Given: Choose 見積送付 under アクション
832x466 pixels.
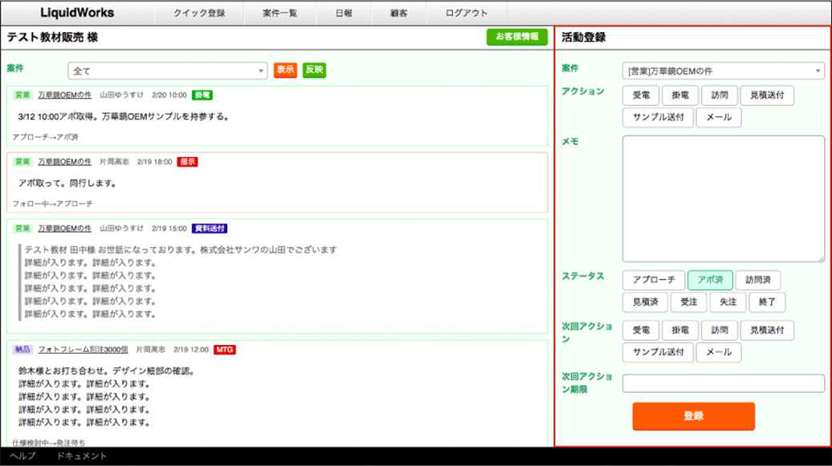Looking at the screenshot, I should pos(767,95).
